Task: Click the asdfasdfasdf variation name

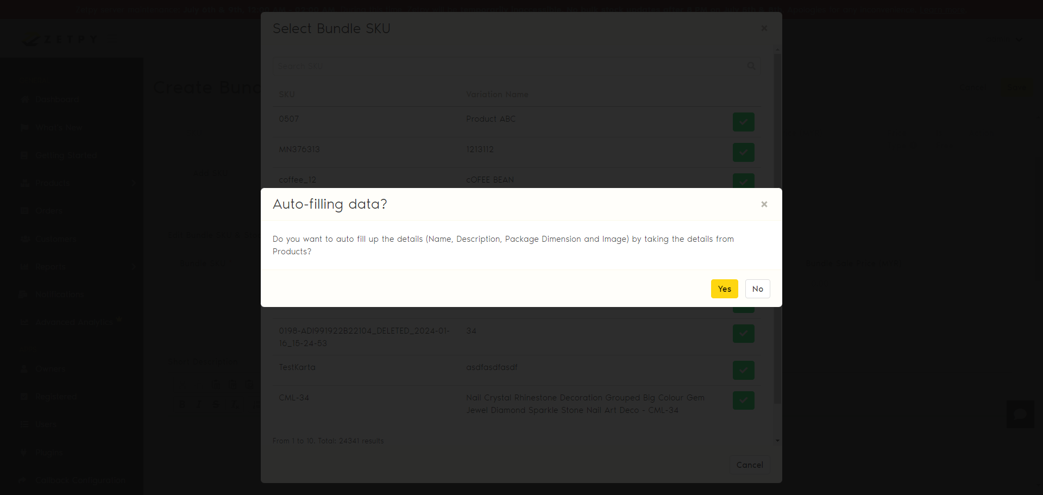Action: (x=492, y=367)
